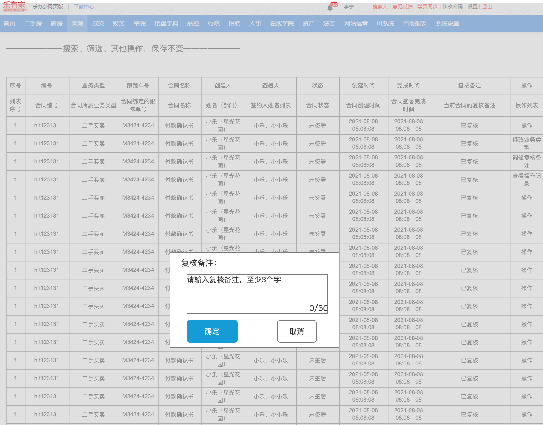Open 楼盘字典 menu
The height and width of the screenshot is (425, 543).
coord(166,23)
